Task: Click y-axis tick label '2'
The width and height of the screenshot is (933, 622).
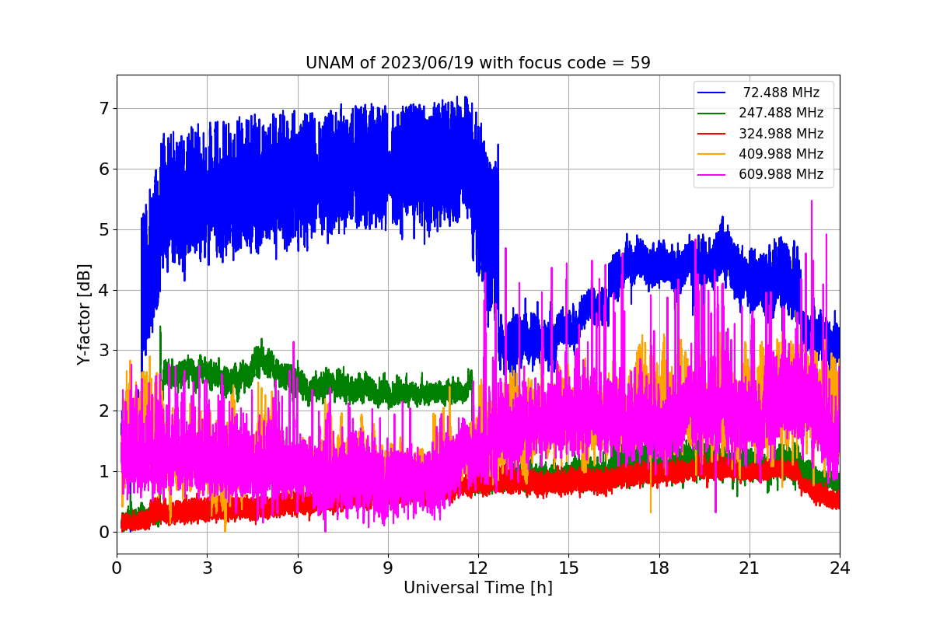Action: [x=103, y=411]
